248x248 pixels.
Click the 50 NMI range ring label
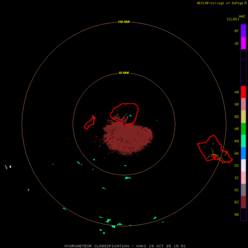124,73
